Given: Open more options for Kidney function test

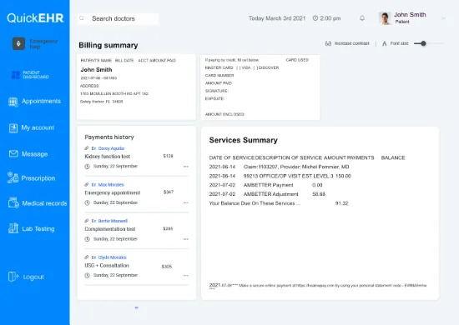Looking at the screenshot, I should 186,167.
